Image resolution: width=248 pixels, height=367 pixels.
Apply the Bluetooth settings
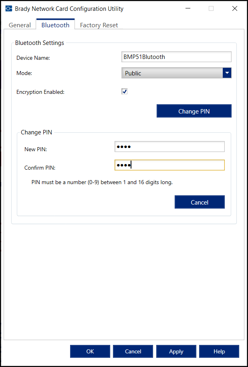176,351
